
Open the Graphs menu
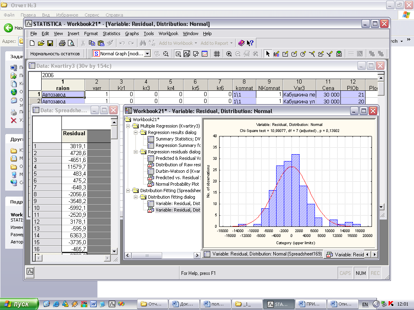[x=132, y=34]
